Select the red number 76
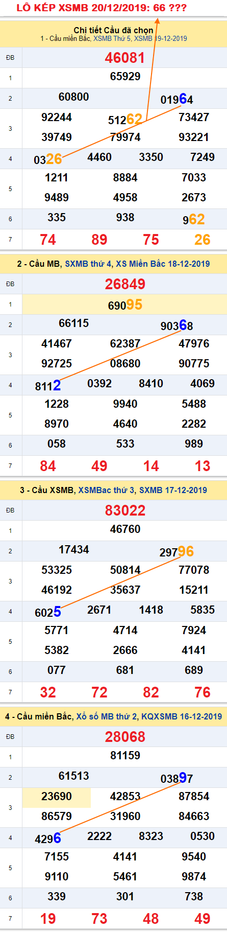The width and height of the screenshot is (227, 932). pos(203,692)
